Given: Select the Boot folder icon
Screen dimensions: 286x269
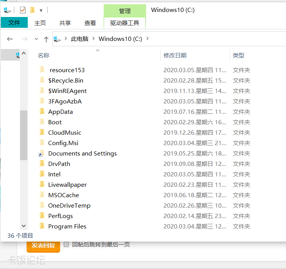Looking at the screenshot, I should point(42,122).
